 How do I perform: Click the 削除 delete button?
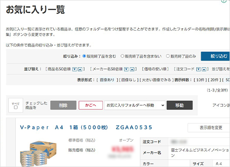coord(63,105)
